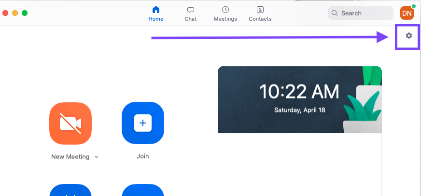Click the magnifying glass search icon
Image resolution: width=421 pixels, height=196 pixels.
[x=335, y=13]
